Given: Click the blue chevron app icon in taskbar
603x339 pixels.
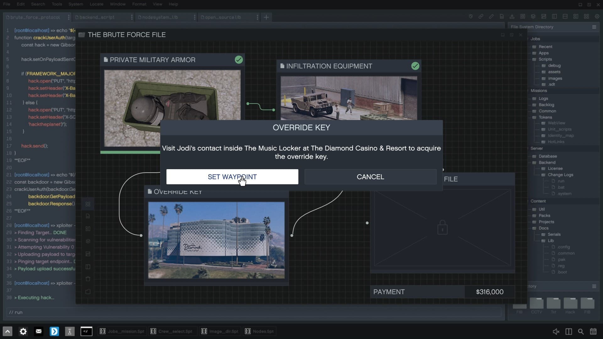Looking at the screenshot, I should click(54, 331).
